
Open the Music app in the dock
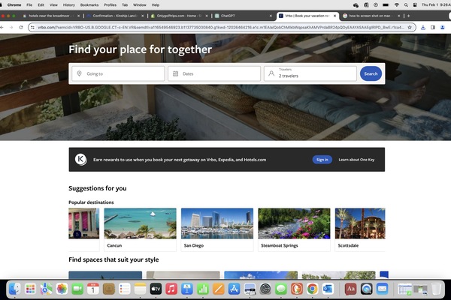(171, 289)
